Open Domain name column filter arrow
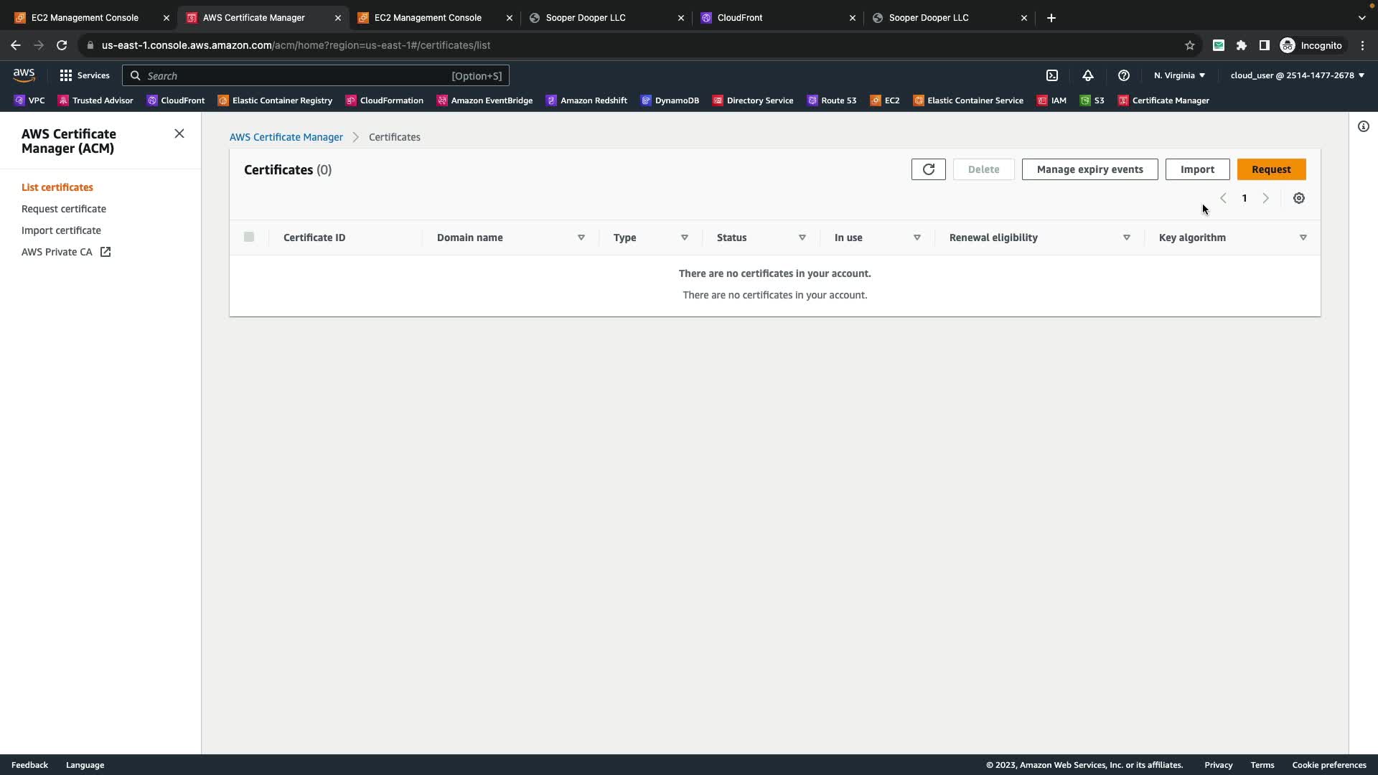Image resolution: width=1378 pixels, height=775 pixels. (x=581, y=238)
